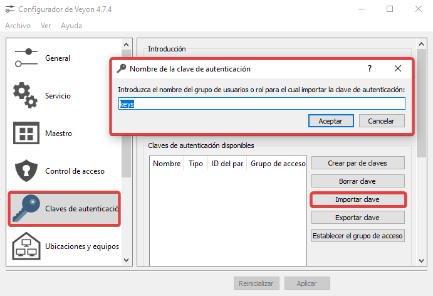Sort by the Nombre column header
This screenshot has width=433, height=296.
(x=166, y=164)
